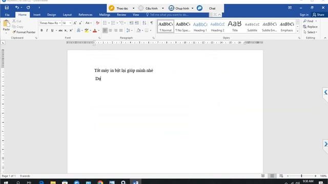Screen dimensions: 328x184
Task: Toggle Strikethrough formatting
Action: [60, 31]
